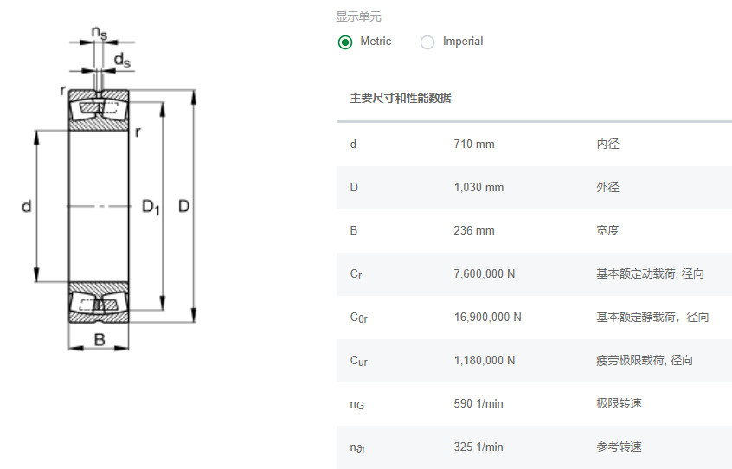Screen dimensions: 732x469
Task: Click the 1,030 mm outer diameter value
Action: click(x=478, y=188)
